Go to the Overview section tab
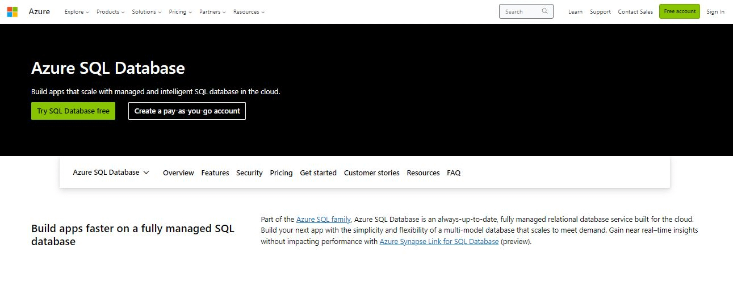The width and height of the screenshot is (733, 307). pyautogui.click(x=178, y=173)
